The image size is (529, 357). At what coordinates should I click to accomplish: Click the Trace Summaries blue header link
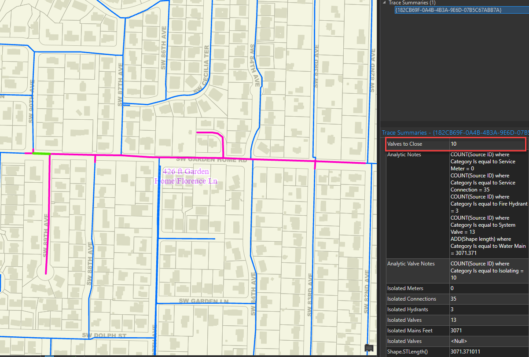coord(454,132)
